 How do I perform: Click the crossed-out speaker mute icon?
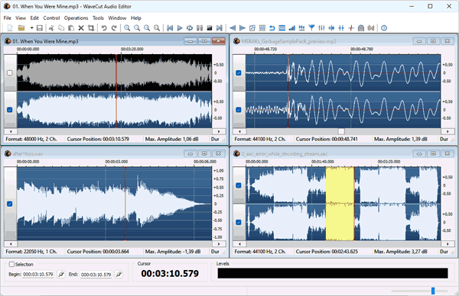click(371, 28)
